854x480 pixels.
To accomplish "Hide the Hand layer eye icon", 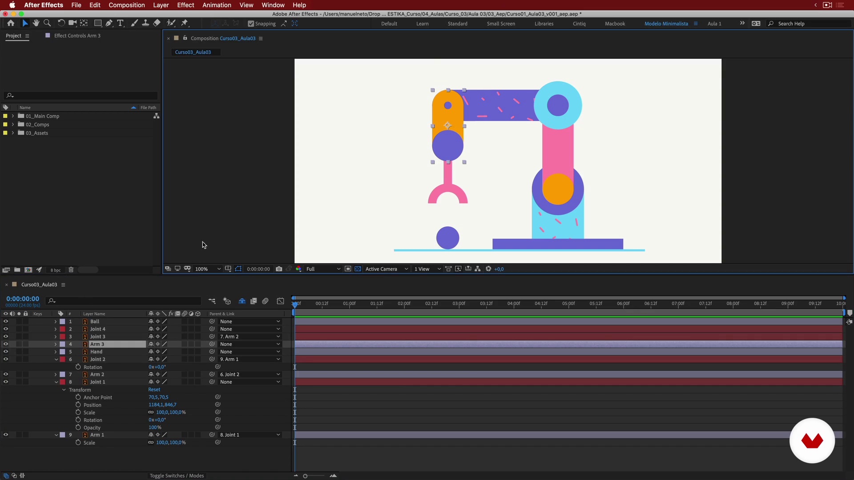I will coord(6,352).
